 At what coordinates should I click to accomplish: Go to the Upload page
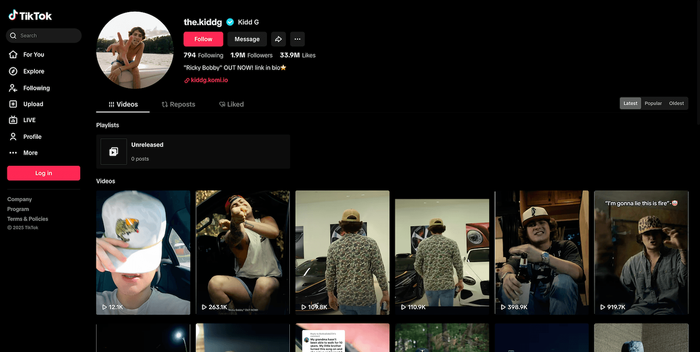pos(33,104)
